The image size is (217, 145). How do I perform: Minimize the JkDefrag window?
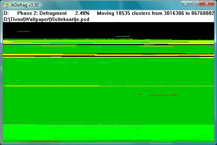[x=186, y=4]
